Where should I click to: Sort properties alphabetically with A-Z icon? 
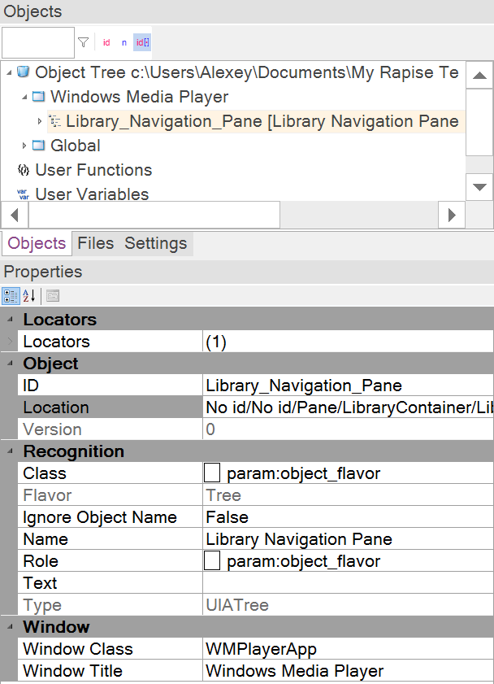29,295
